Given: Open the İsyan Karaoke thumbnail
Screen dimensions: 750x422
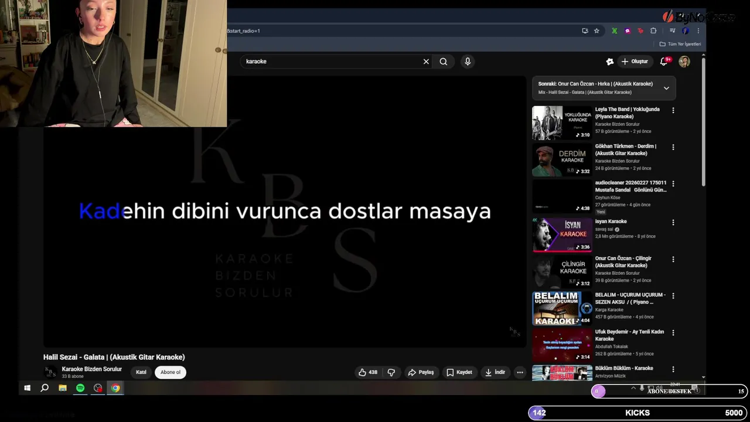Looking at the screenshot, I should (x=562, y=234).
